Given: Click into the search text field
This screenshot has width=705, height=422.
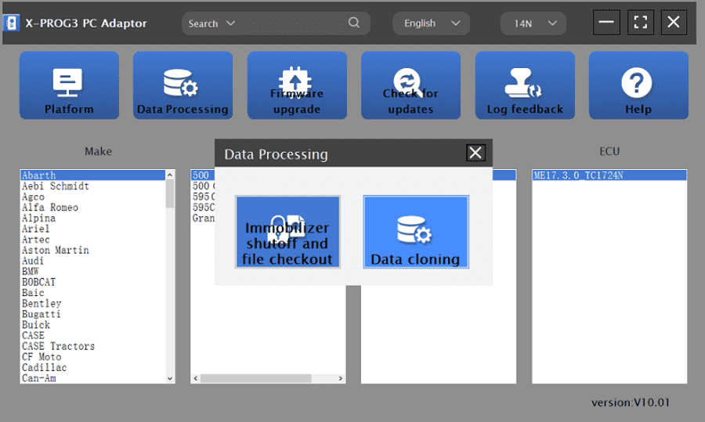Looking at the screenshot, I should point(292,23).
